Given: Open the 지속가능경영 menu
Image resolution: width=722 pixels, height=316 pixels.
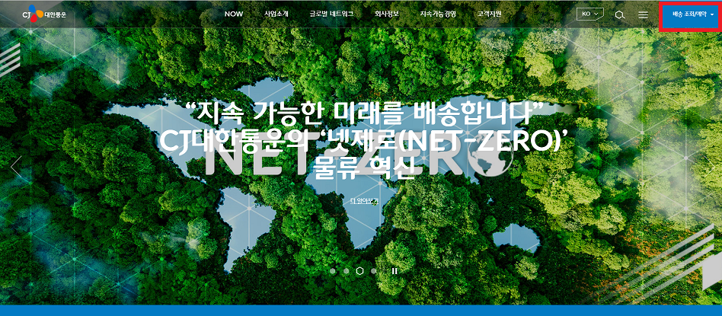Looking at the screenshot, I should [x=438, y=14].
